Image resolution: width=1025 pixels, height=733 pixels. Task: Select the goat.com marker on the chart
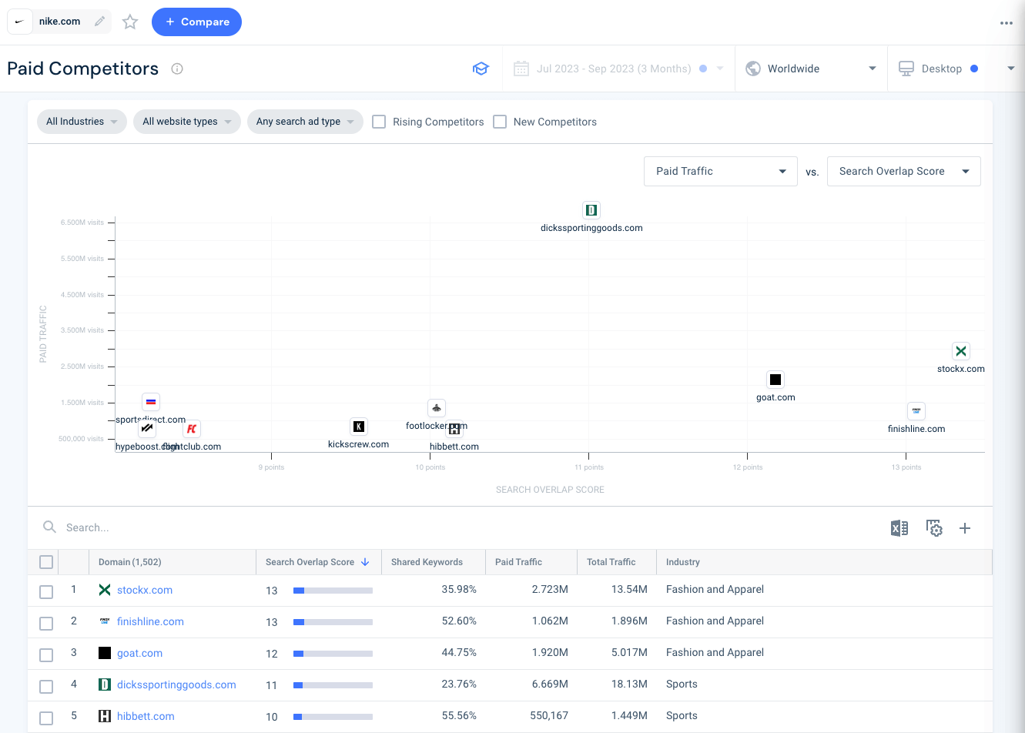pyautogui.click(x=775, y=379)
